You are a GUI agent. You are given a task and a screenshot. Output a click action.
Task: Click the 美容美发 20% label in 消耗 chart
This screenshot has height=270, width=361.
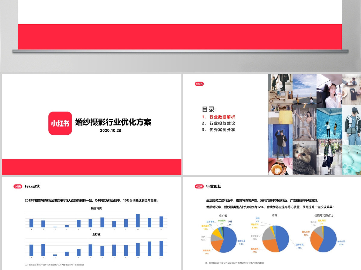(255, 238)
